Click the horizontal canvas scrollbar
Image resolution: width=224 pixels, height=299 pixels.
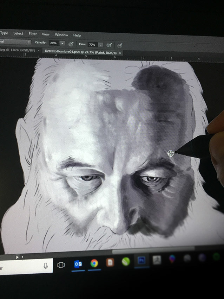click(153, 250)
